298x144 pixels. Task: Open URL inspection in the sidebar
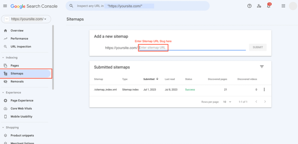coord(21,47)
